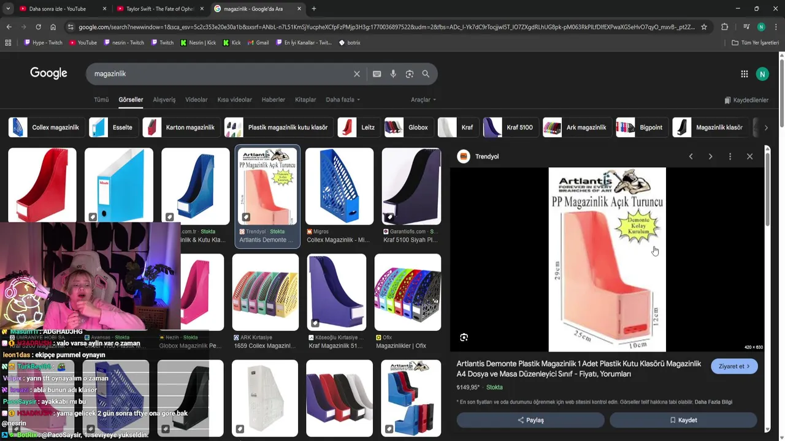Reload the page in Chrome
The width and height of the screenshot is (785, 441).
[x=38, y=27]
